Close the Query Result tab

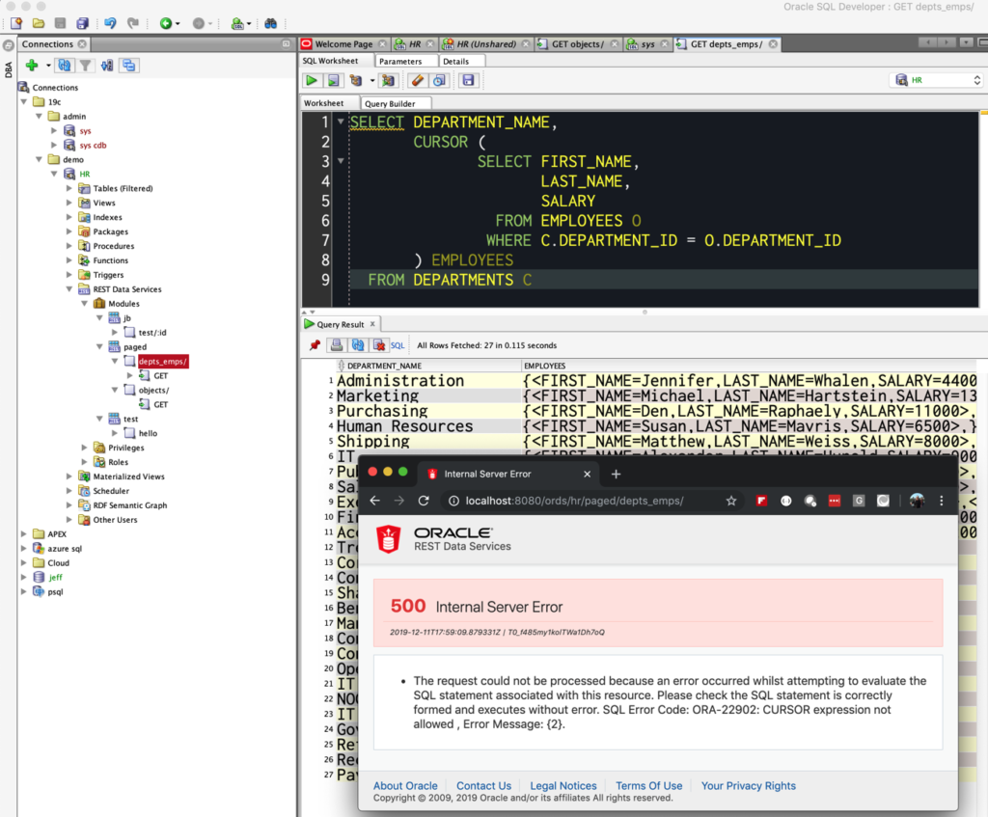372,324
